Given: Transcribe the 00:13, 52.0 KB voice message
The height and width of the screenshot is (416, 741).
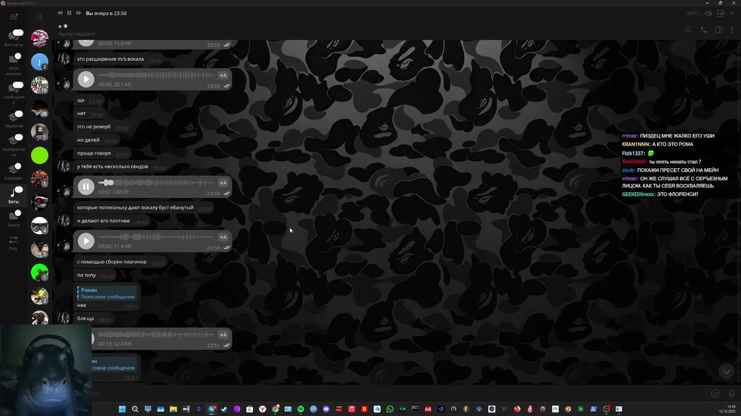Looking at the screenshot, I should pyautogui.click(x=223, y=335).
